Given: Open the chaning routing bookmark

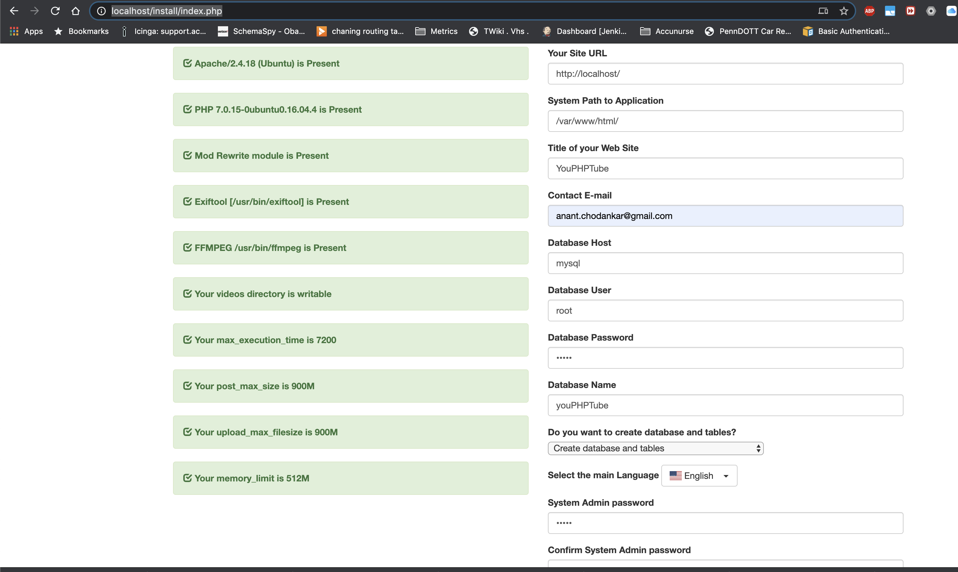Looking at the screenshot, I should pyautogui.click(x=360, y=31).
